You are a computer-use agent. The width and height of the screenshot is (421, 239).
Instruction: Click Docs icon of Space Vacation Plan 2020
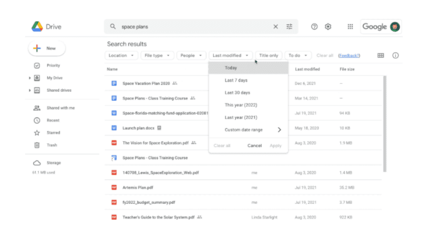point(114,83)
